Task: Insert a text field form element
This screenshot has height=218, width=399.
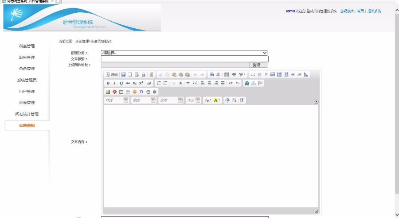Action: pos(273,75)
